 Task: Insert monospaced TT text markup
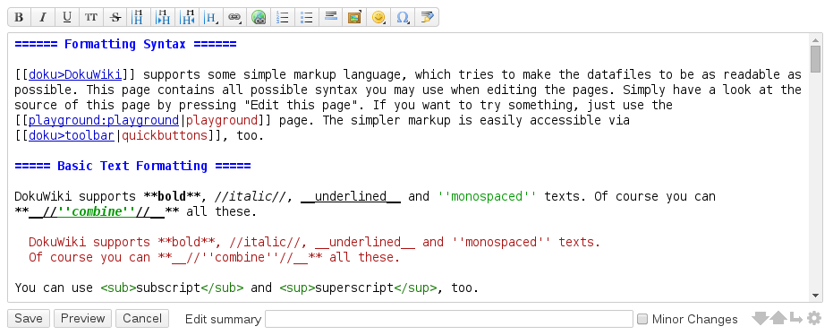pyautogui.click(x=91, y=17)
